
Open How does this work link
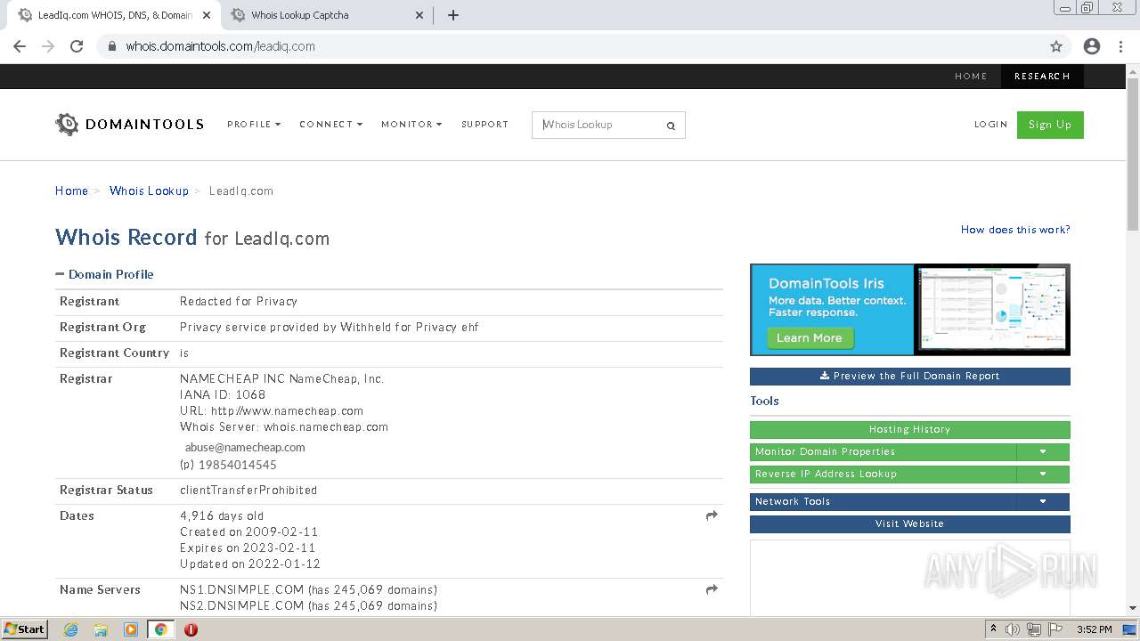pos(1015,230)
